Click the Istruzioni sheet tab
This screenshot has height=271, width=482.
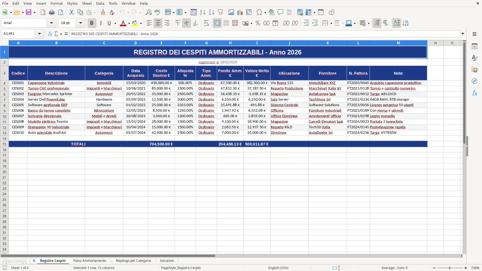pos(167,261)
